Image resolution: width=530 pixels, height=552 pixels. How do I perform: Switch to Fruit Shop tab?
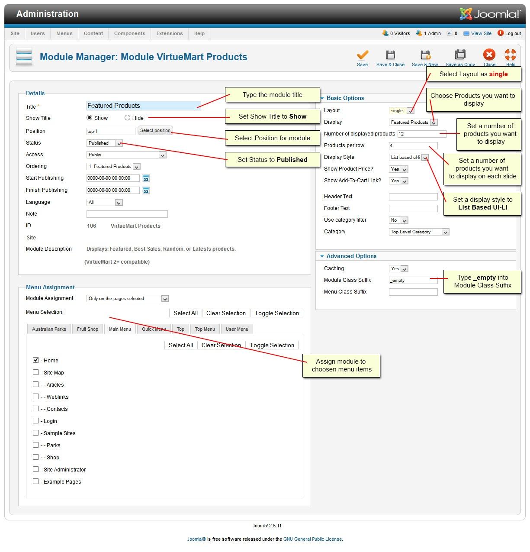point(87,329)
